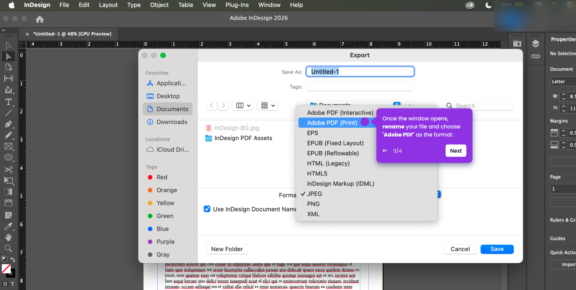Select the Gradient Feather tool
The image size is (576, 290).
(8, 203)
